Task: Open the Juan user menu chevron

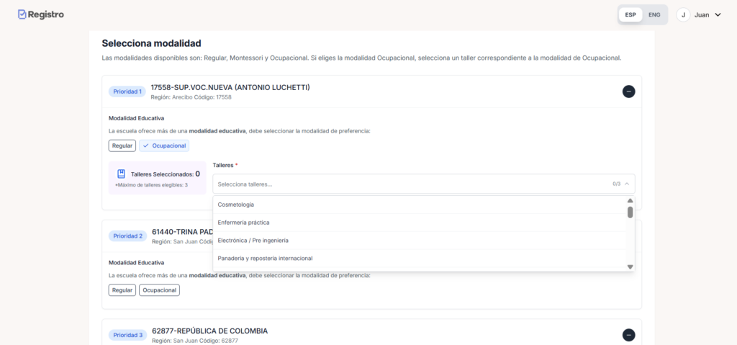Action: click(718, 14)
